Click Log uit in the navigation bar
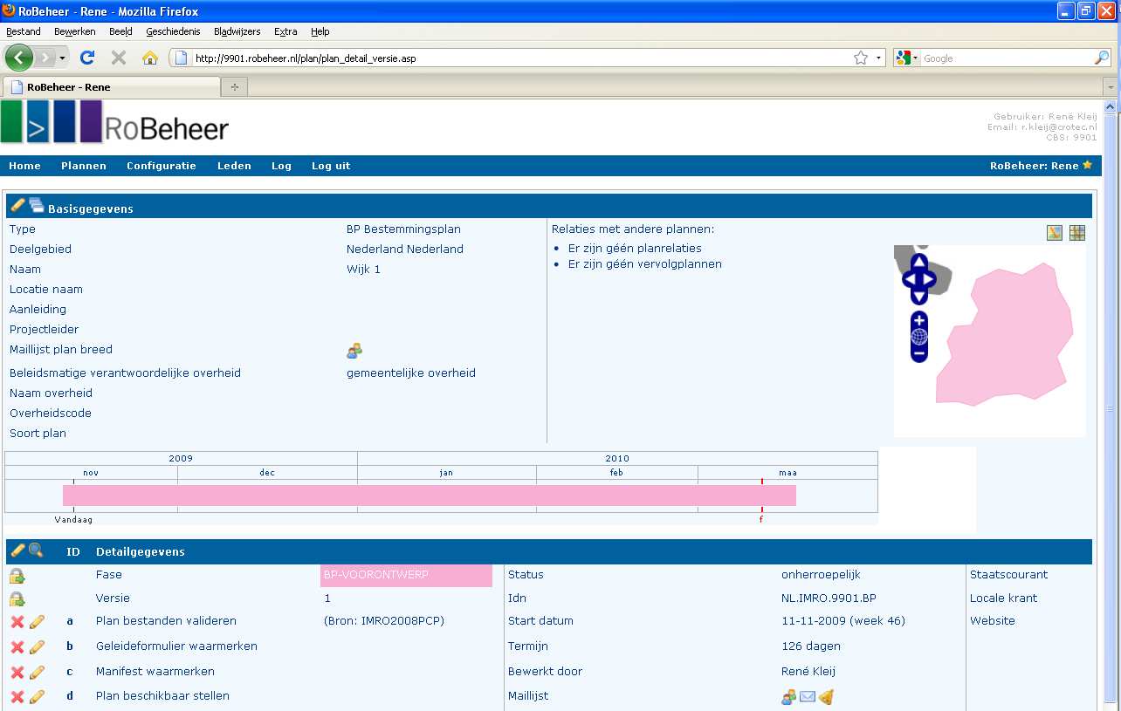This screenshot has height=711, width=1121. coord(331,166)
